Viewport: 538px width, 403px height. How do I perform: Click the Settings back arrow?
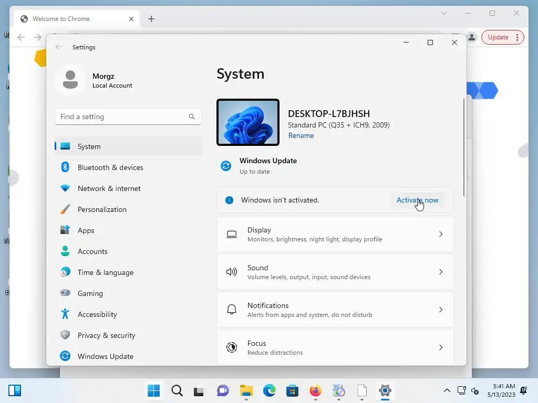click(59, 47)
